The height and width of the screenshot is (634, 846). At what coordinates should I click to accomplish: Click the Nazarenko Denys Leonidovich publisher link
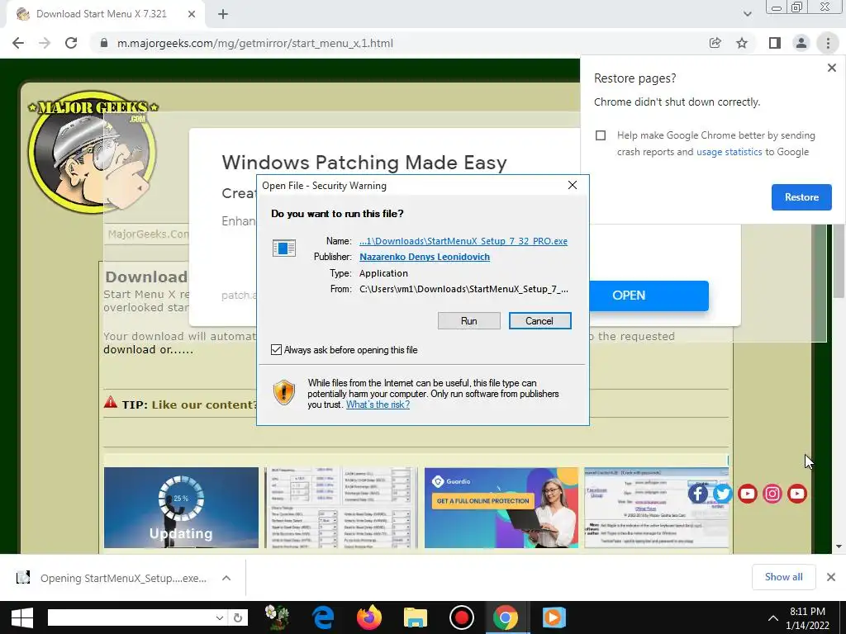[425, 257]
